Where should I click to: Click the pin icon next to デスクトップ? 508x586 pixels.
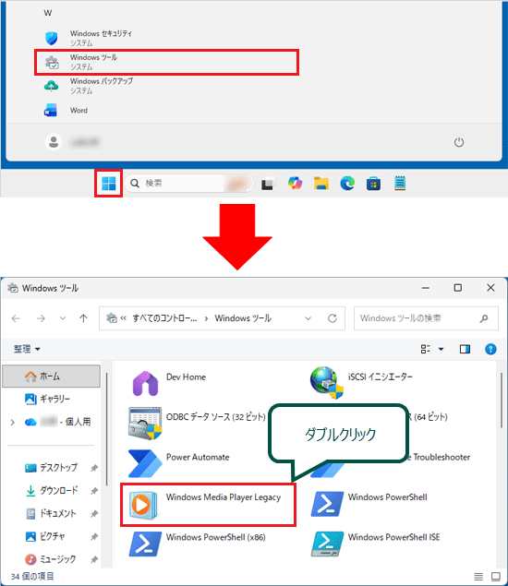94,468
